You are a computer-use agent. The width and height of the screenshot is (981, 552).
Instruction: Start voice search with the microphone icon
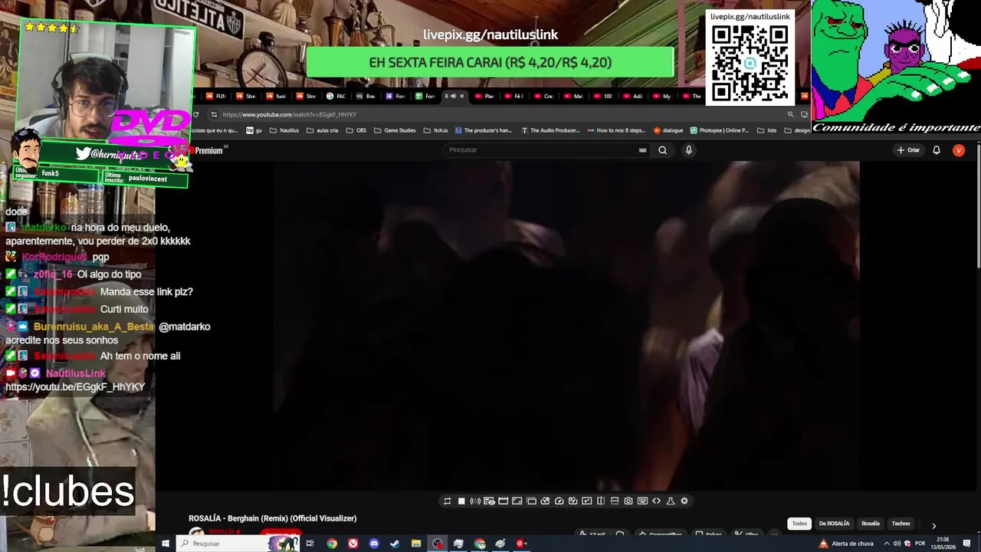tap(688, 150)
